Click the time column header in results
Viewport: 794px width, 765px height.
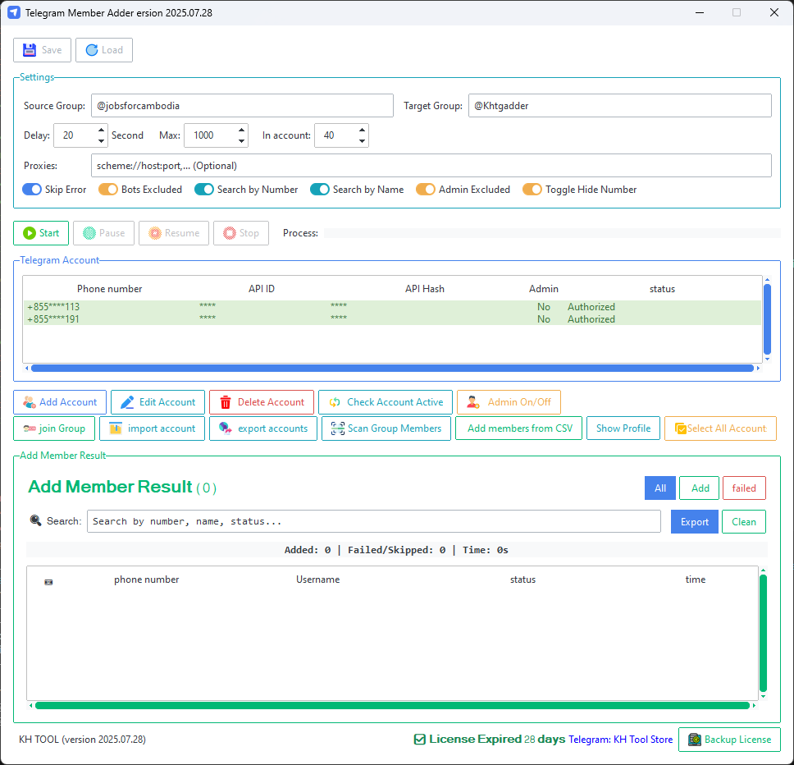click(x=696, y=579)
